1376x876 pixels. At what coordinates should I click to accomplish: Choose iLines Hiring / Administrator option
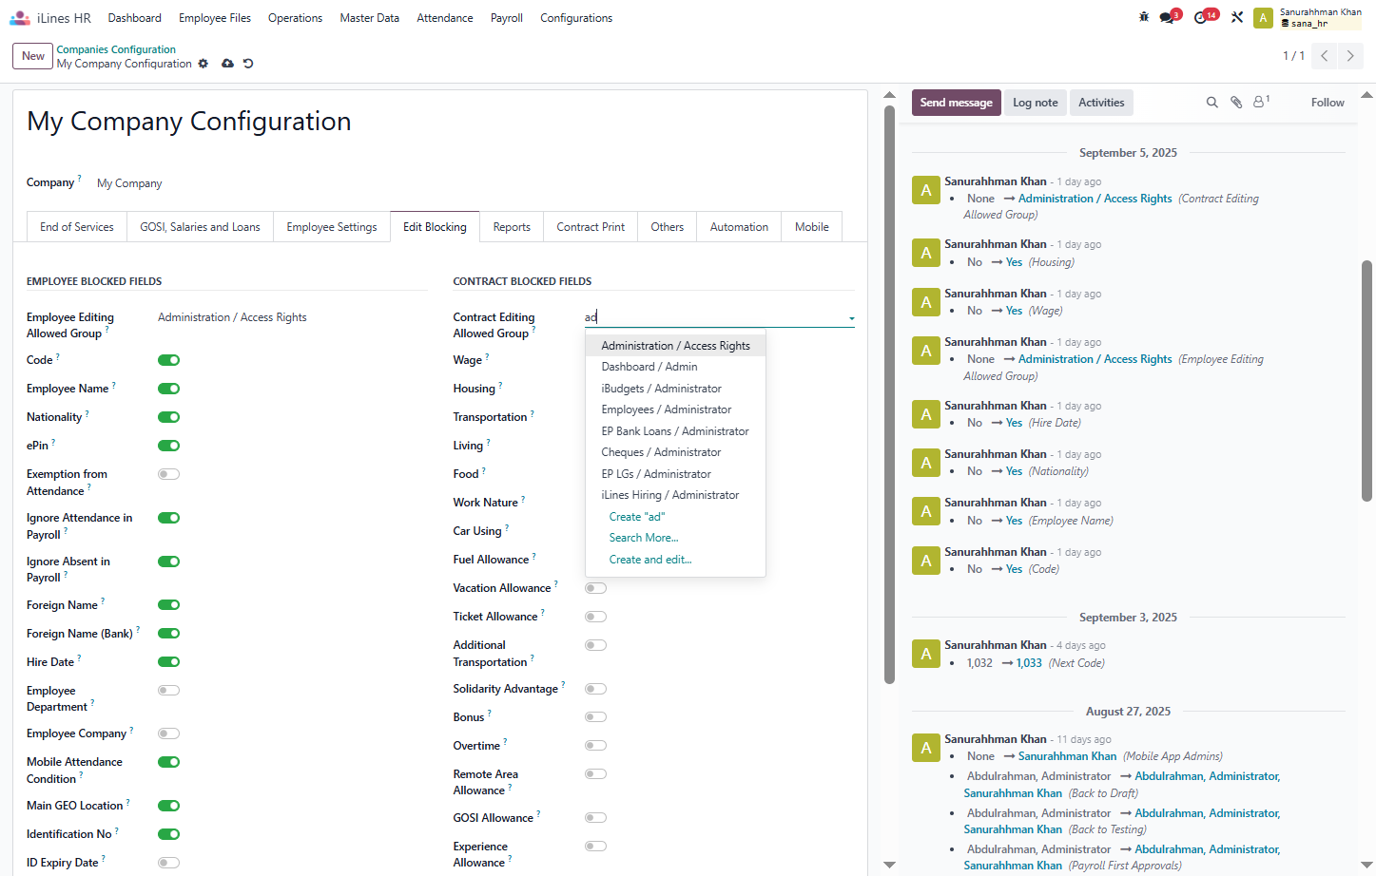[x=675, y=495]
